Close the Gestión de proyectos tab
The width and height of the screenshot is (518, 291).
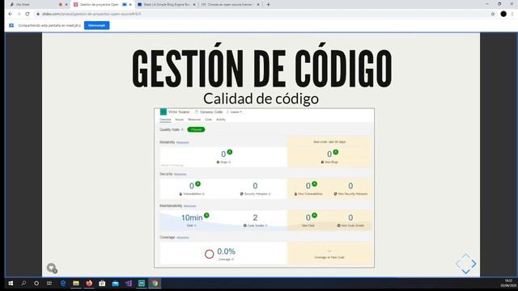tap(130, 5)
